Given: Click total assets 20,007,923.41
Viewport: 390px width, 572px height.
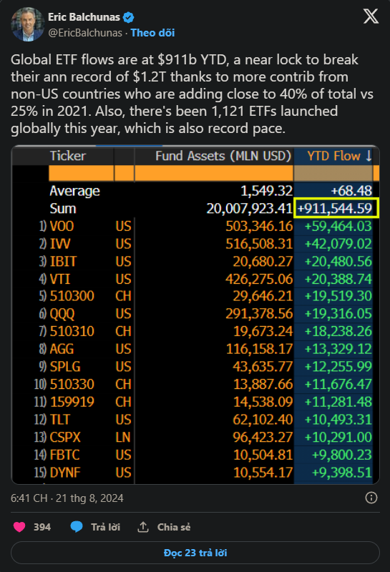Looking at the screenshot, I should [250, 209].
